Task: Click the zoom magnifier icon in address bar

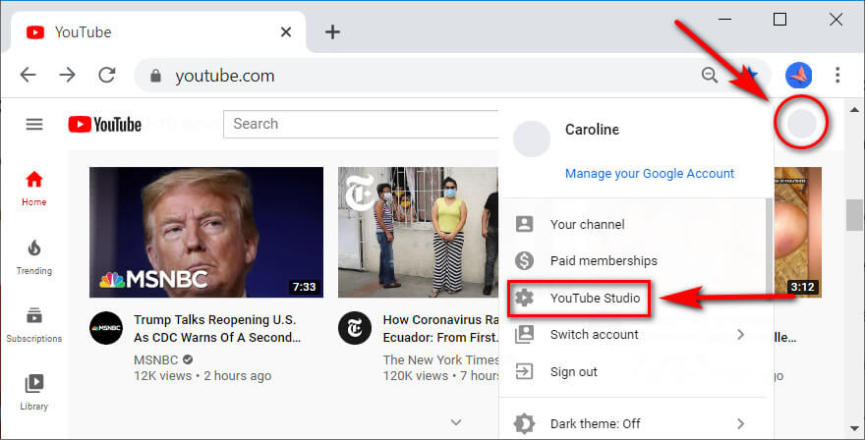Action: 710,75
